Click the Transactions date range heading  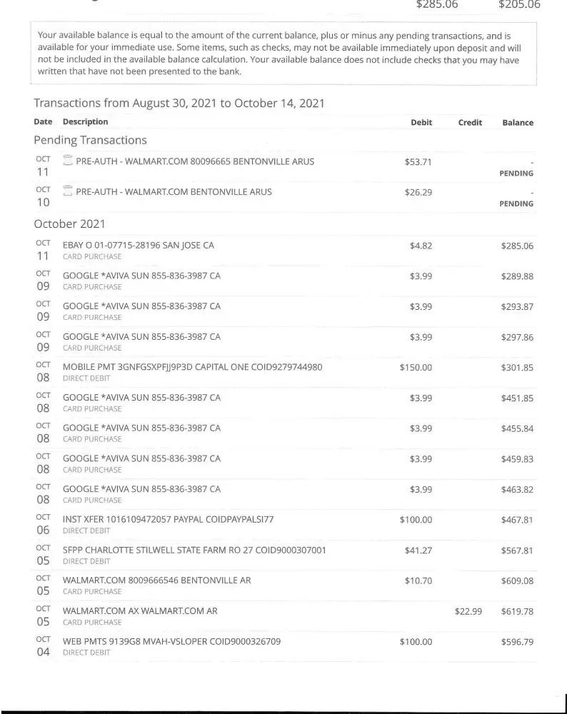pyautogui.click(x=179, y=103)
